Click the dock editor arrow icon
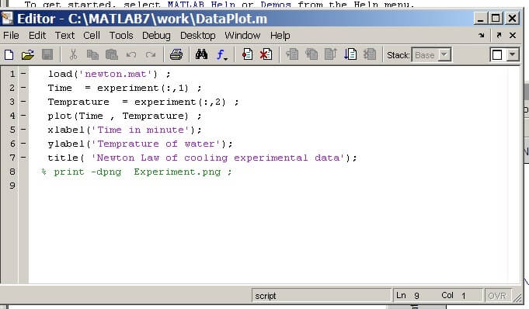The image size is (529, 309). 482,35
